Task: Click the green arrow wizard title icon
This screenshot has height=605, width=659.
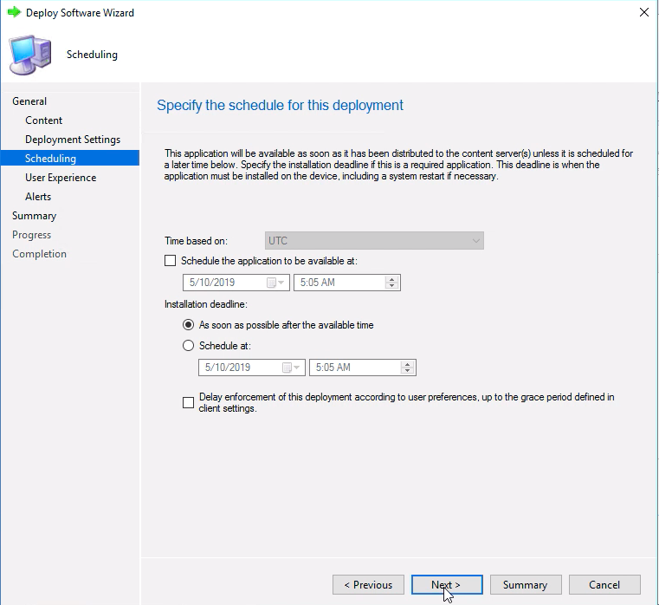Action: pyautogui.click(x=15, y=12)
